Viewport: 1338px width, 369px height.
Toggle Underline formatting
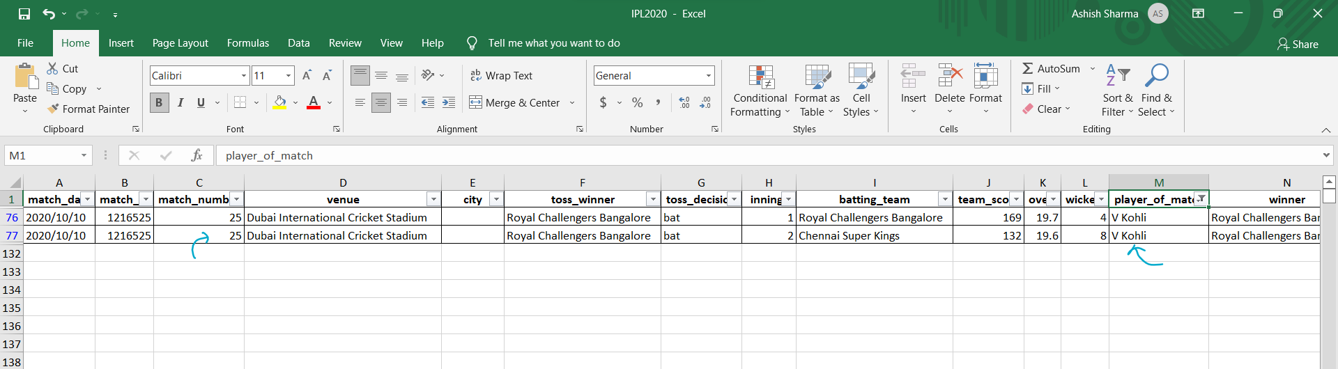(x=201, y=102)
